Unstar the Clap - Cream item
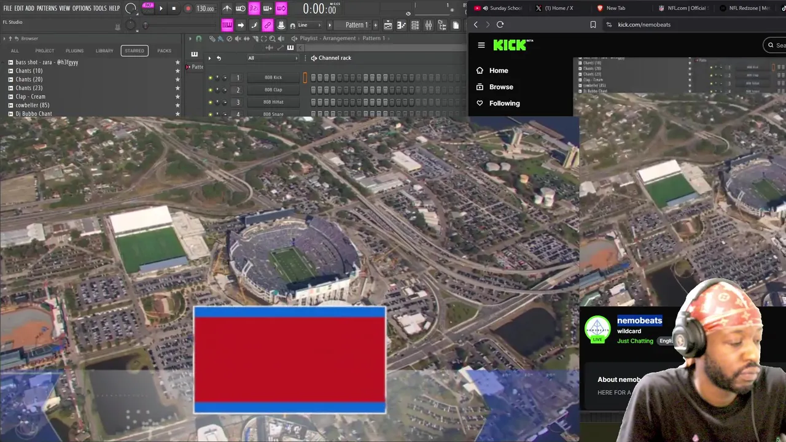Screen dimensions: 786x442 coord(178,96)
